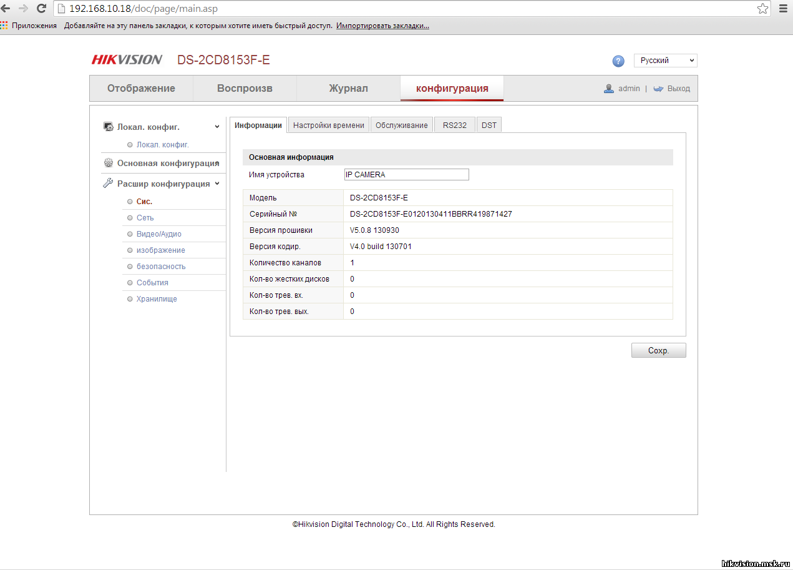Click the Hikvision logo

pyautogui.click(x=127, y=60)
